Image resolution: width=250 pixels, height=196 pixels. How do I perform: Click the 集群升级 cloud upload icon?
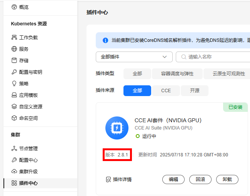[14, 171]
